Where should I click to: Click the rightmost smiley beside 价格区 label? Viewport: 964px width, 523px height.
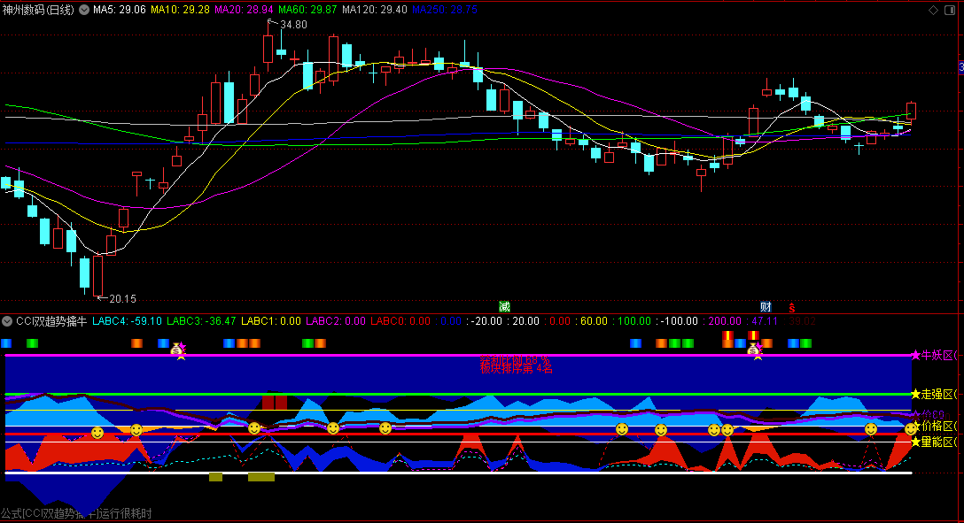[911, 429]
